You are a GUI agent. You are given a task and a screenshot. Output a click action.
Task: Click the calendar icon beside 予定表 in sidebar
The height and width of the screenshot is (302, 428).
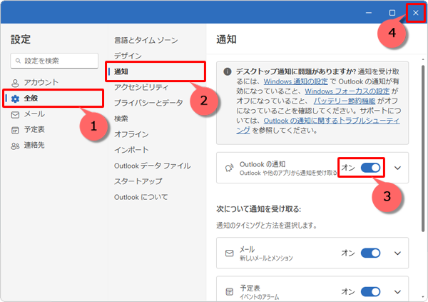coord(15,131)
